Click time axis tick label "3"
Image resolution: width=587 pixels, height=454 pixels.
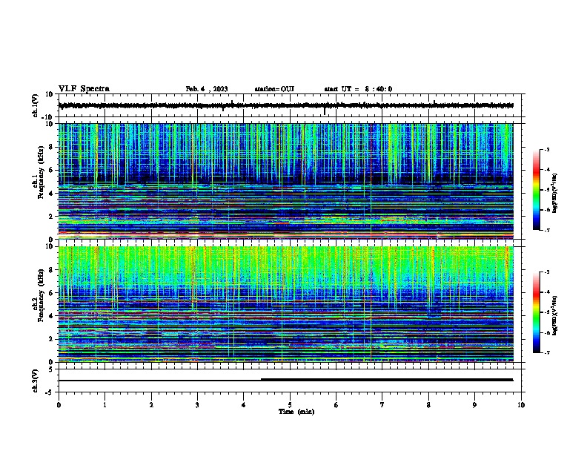pos(197,405)
